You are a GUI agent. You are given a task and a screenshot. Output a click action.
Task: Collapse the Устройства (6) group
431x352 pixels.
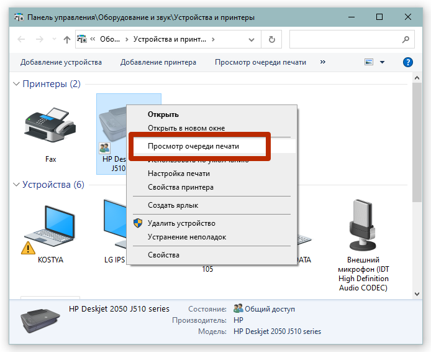click(17, 184)
